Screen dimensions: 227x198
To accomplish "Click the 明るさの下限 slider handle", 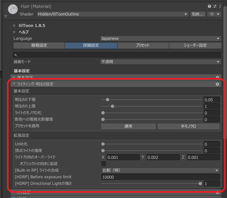I will pos(108,100).
